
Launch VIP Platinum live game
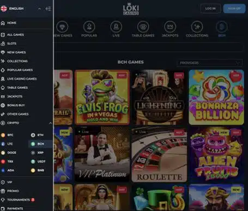102,154
